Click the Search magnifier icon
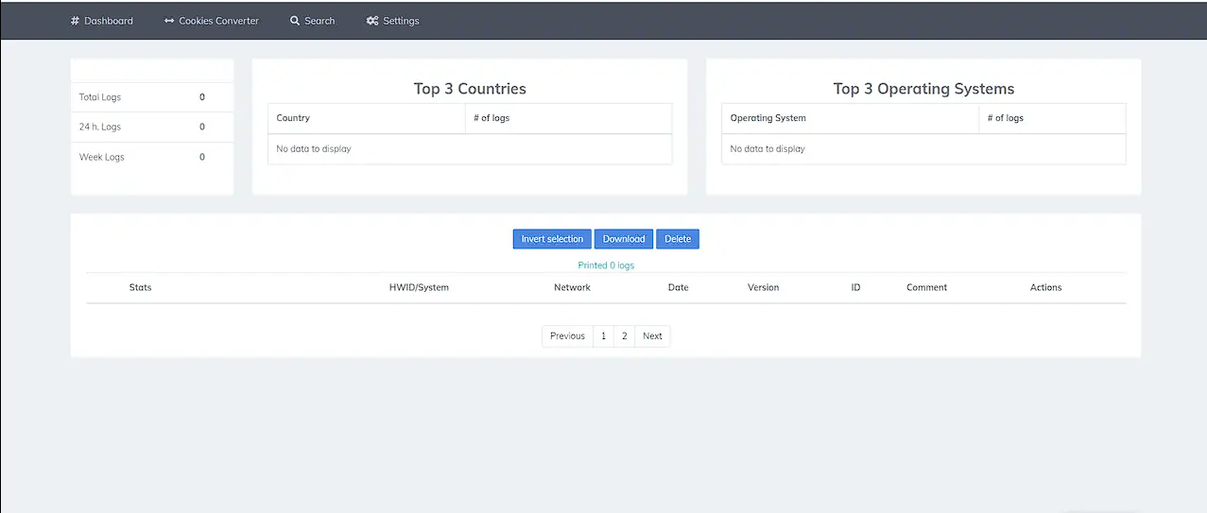The height and width of the screenshot is (513, 1207). coord(295,21)
